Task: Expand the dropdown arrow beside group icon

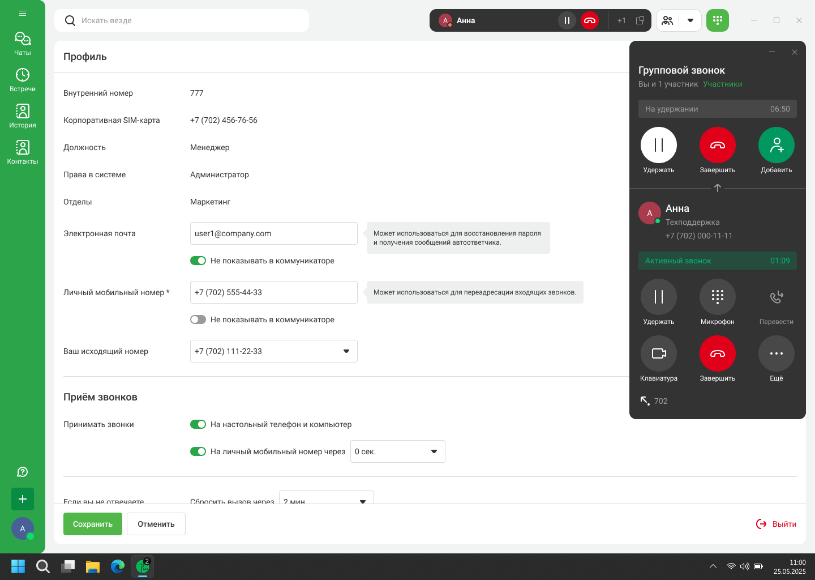Action: tap(690, 20)
